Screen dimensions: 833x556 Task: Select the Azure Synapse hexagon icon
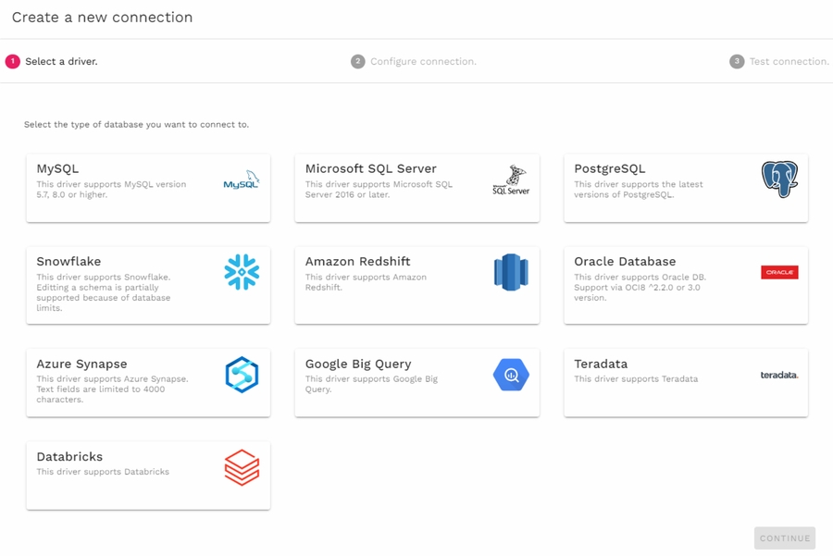pos(242,375)
